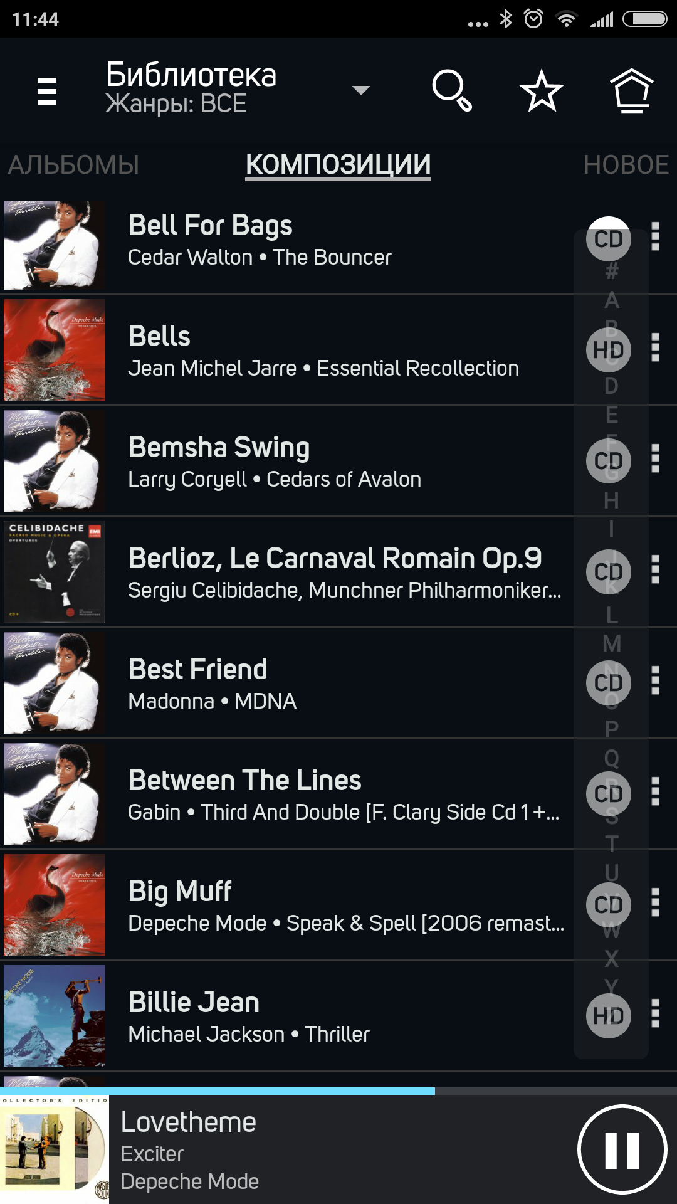Expand the library genres dropdown arrow

tap(361, 90)
